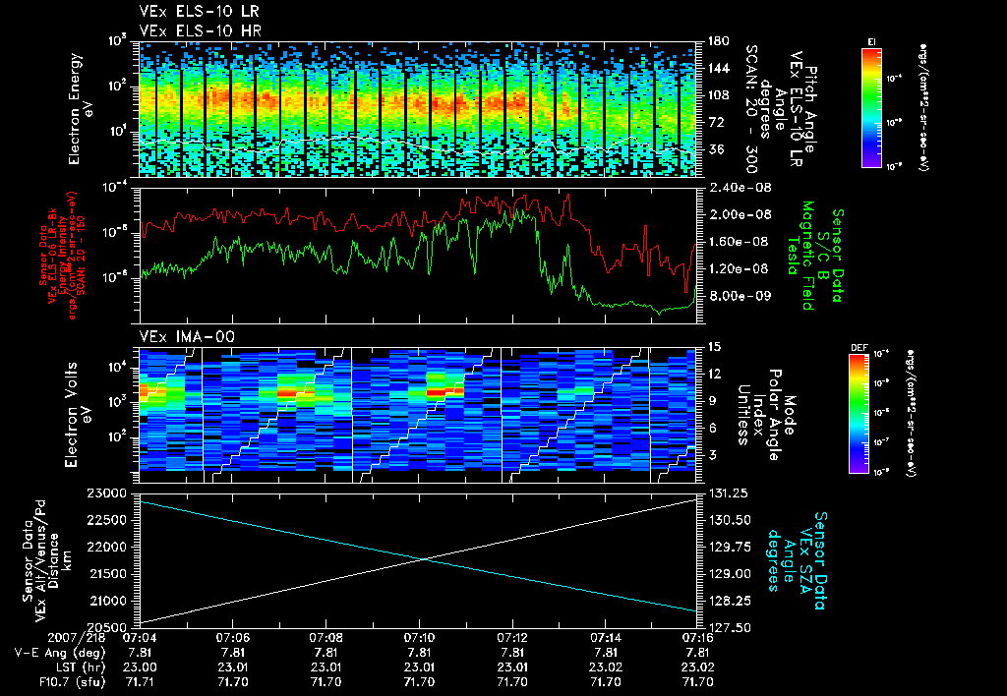Screen dimensions: 1007x696
Task: Click the polar angle index tick 12
Action: [714, 374]
